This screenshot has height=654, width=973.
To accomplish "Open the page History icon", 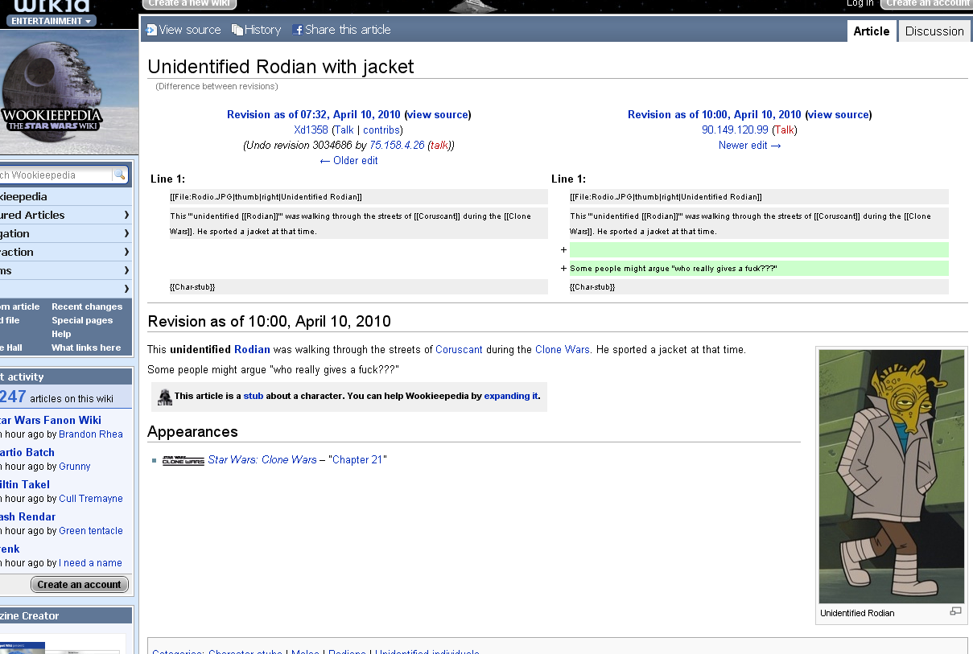I will pyautogui.click(x=237, y=30).
